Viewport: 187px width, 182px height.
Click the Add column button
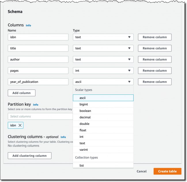click(22, 93)
